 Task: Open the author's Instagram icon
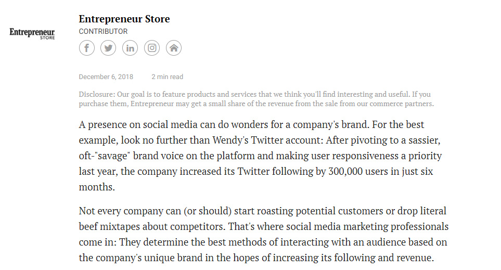click(152, 48)
